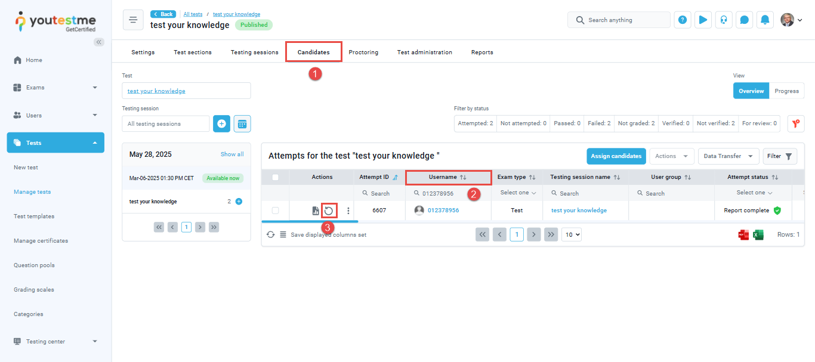This screenshot has height=362, width=815.
Task: Open Exam type Select one dropdown
Action: (x=518, y=193)
